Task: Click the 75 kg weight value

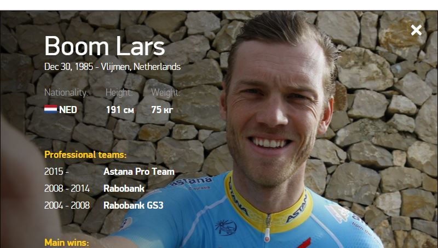Action: coord(162,110)
